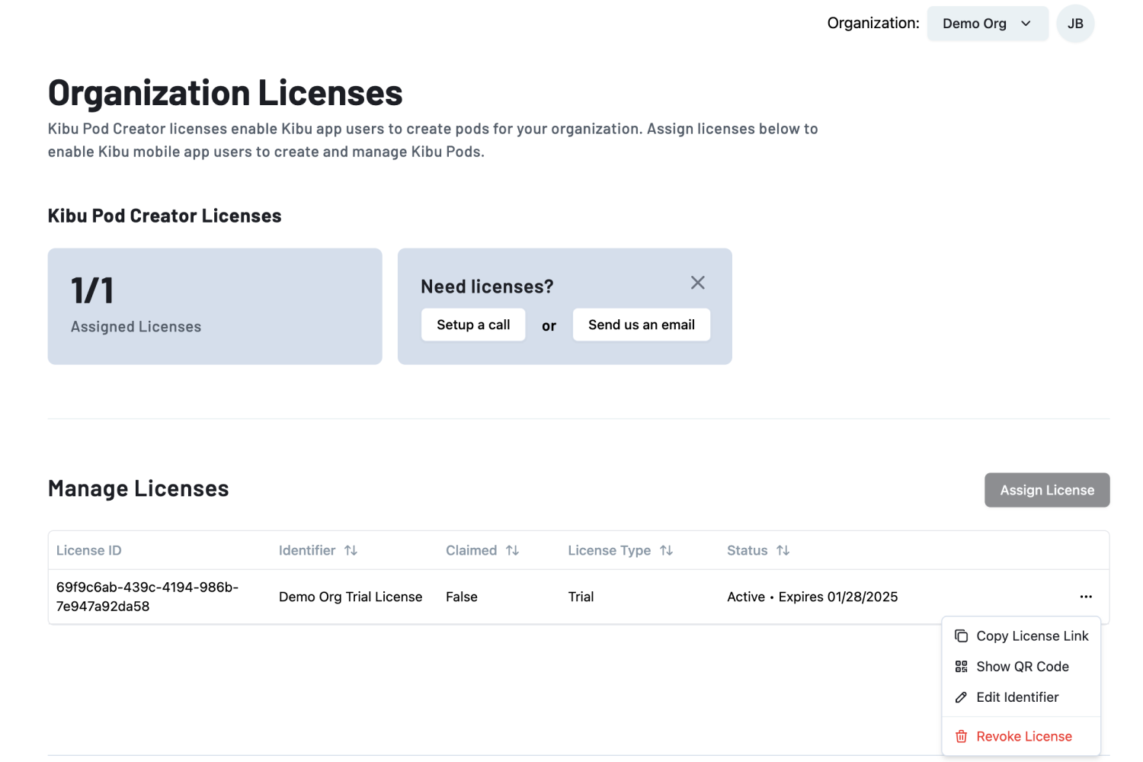Screen dimensions: 1143x762
Task: Click Demo Org Trial License identifier cell
Action: tap(351, 597)
